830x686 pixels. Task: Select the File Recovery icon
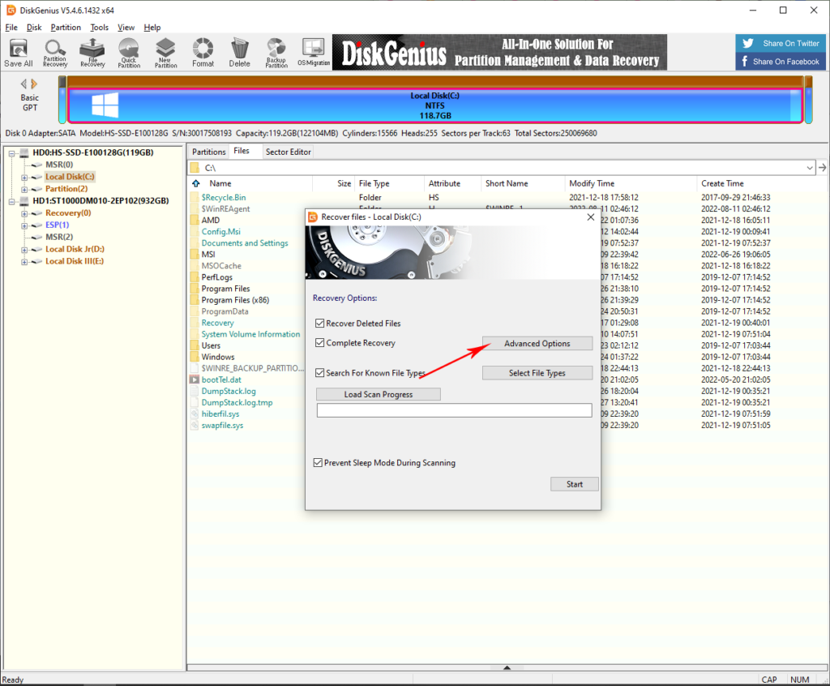[x=92, y=51]
